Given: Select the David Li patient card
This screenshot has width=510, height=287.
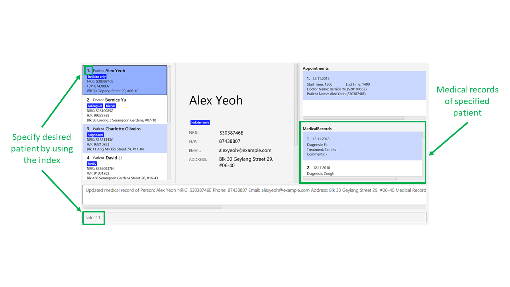Looking at the screenshot, I should tap(125, 167).
